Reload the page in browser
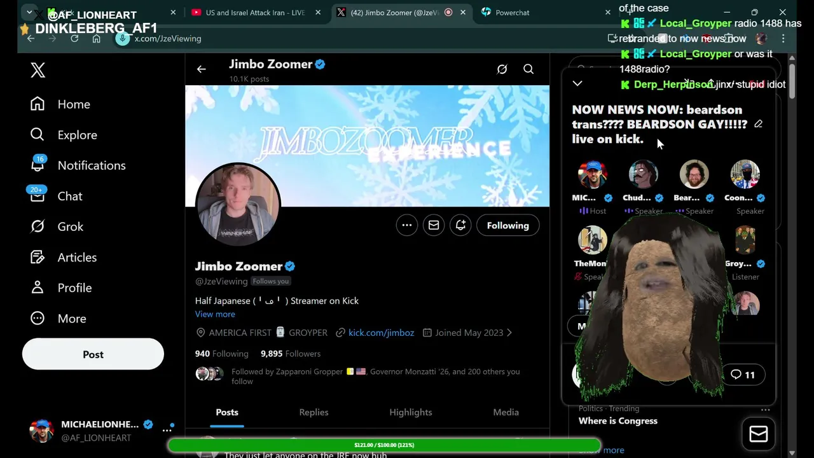The width and height of the screenshot is (814, 458). [74, 39]
